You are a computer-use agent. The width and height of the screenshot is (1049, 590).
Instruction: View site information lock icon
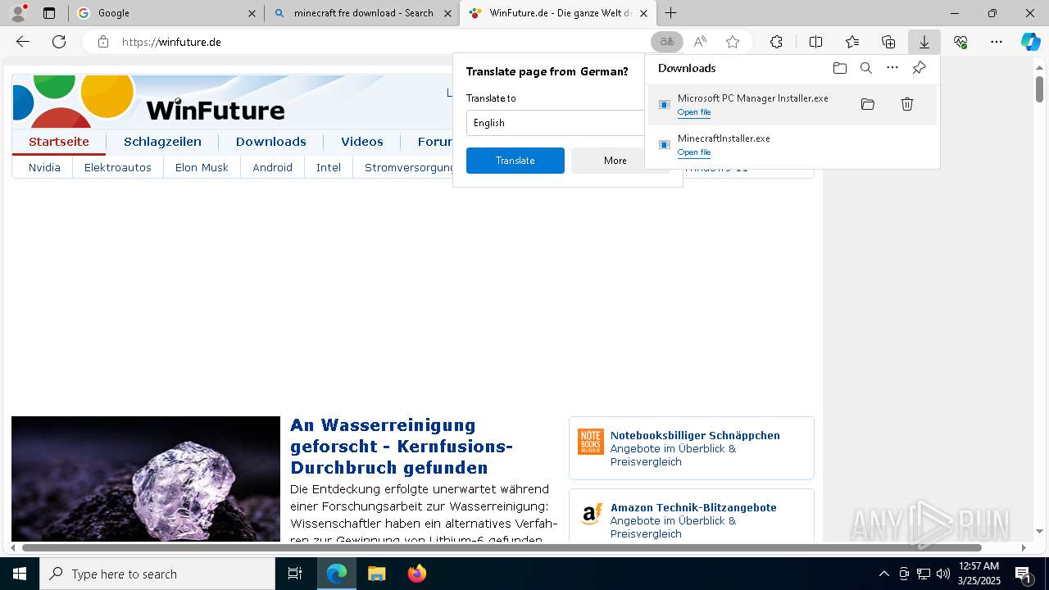point(102,42)
